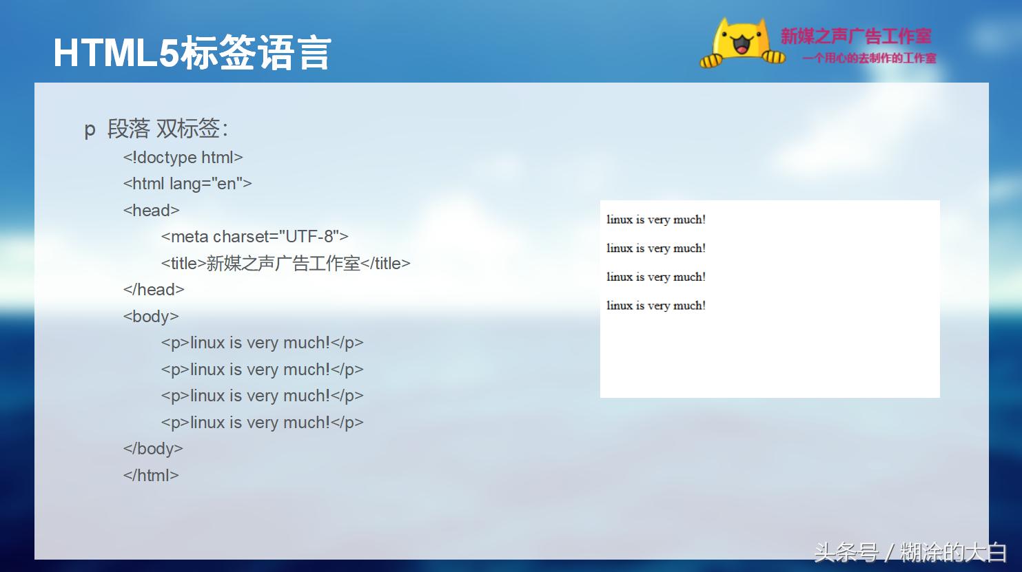The width and height of the screenshot is (1022, 572).
Task: Expand the <html lang="en"> root element line
Action: [x=187, y=183]
